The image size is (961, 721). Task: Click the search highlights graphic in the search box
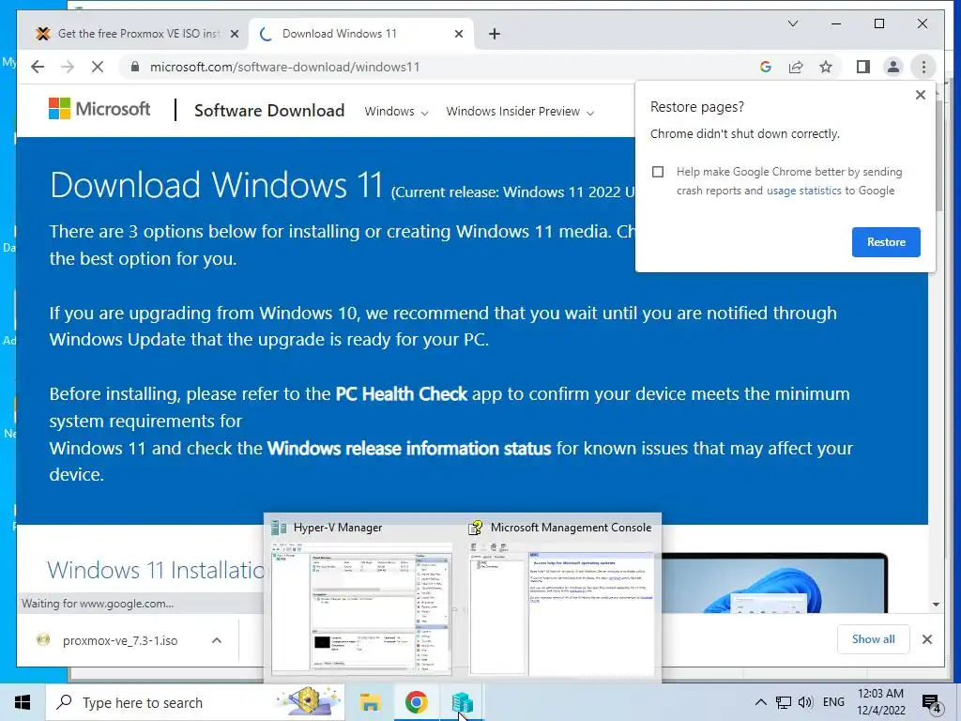click(x=308, y=702)
